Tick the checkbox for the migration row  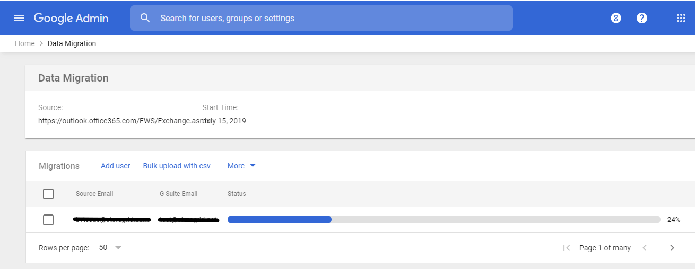pos(48,220)
